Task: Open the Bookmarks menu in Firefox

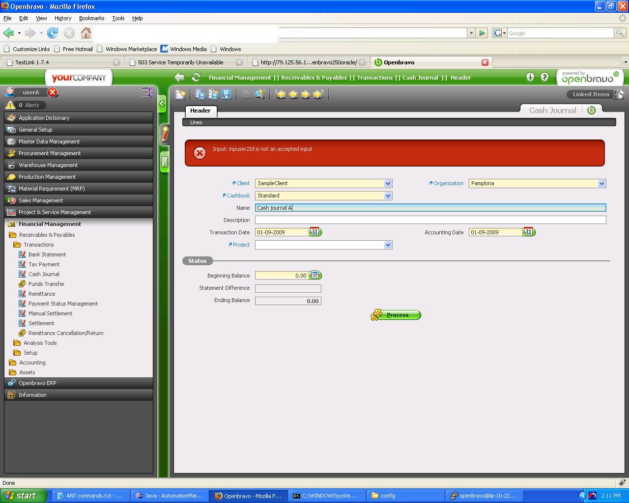Action: (91, 18)
